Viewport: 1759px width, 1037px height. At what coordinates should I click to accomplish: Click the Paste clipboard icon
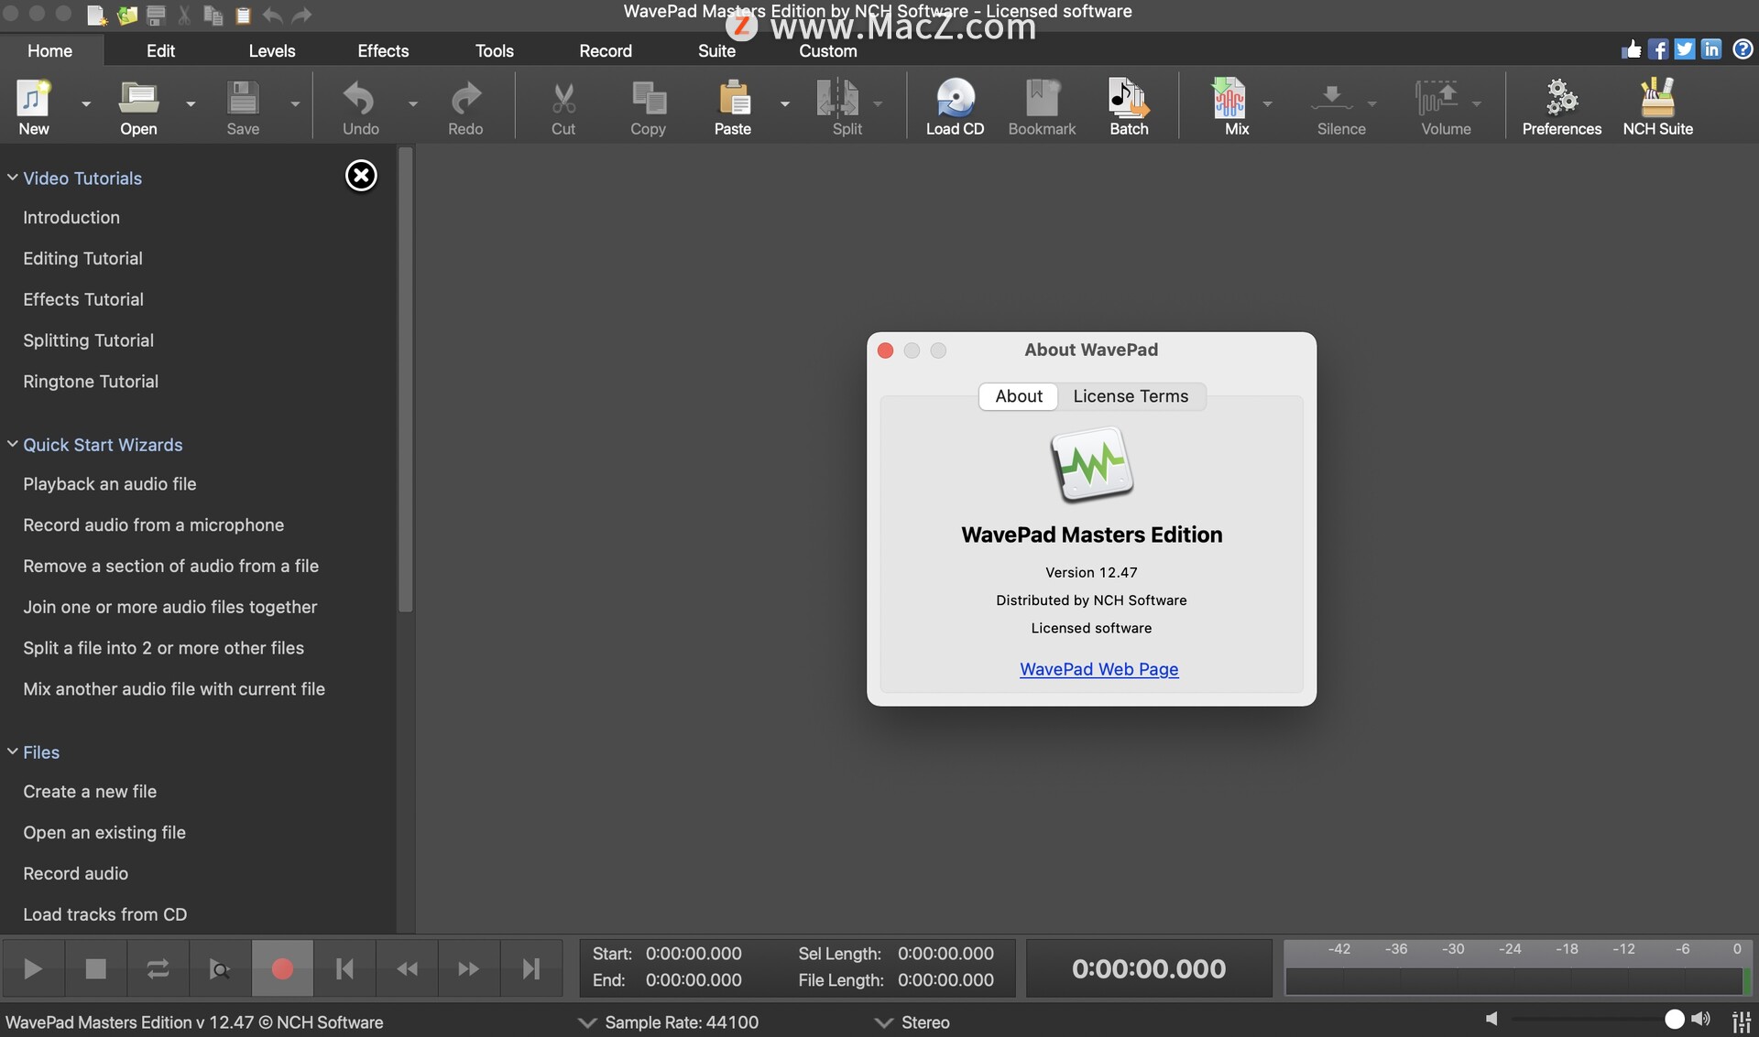click(733, 98)
